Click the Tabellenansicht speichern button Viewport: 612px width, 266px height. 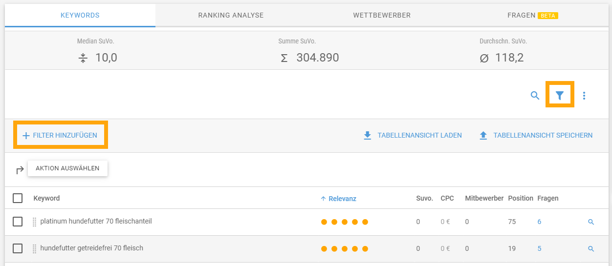click(536, 135)
